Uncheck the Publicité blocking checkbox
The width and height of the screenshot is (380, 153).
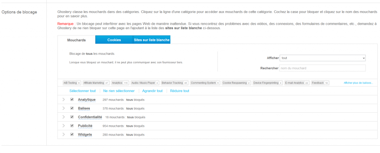tap(72, 126)
